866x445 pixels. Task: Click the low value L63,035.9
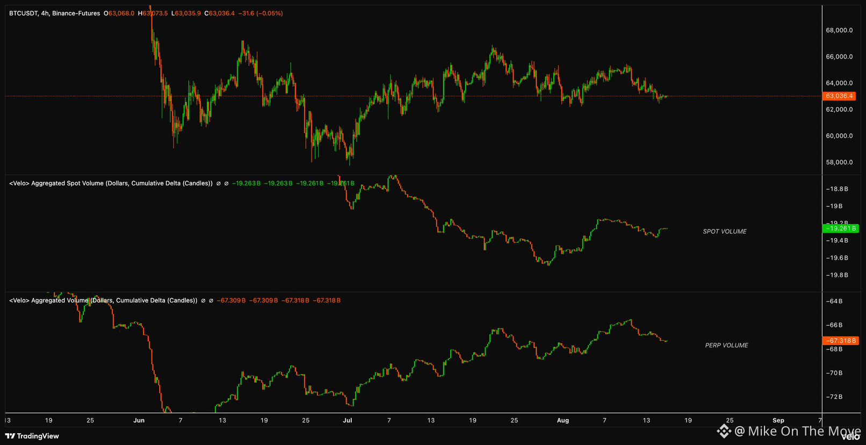coord(186,13)
